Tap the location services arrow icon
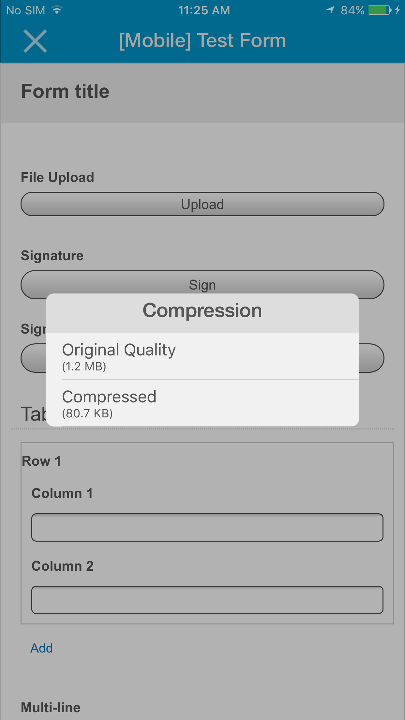The image size is (405, 720). coord(331,10)
